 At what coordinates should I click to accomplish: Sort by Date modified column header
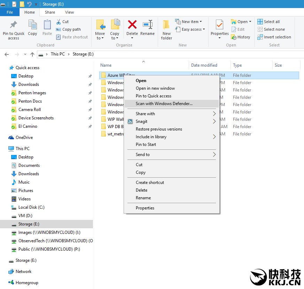[204, 65]
